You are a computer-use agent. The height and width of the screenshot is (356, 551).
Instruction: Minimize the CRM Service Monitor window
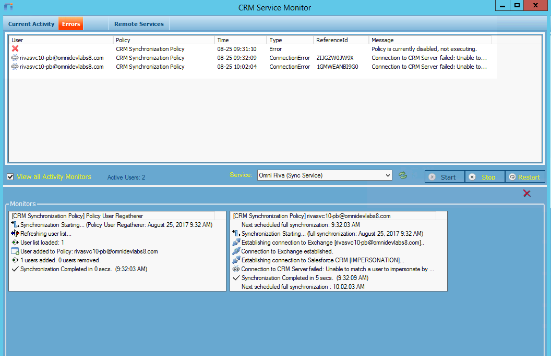tap(502, 6)
